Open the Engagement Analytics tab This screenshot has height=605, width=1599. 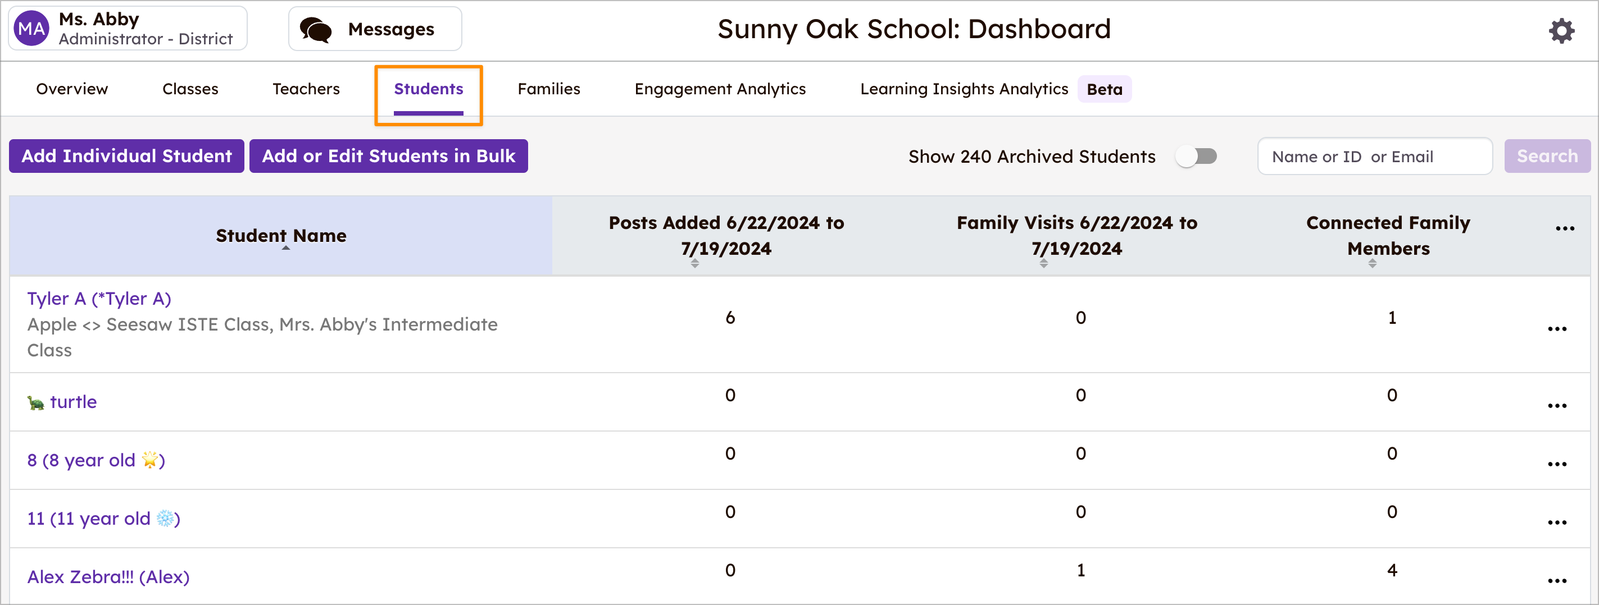click(719, 89)
